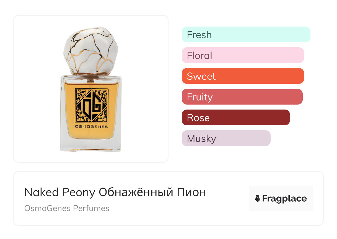Select the dark red Rose bar
Image resolution: width=337 pixels, height=239 pixels.
pyautogui.click(x=235, y=118)
